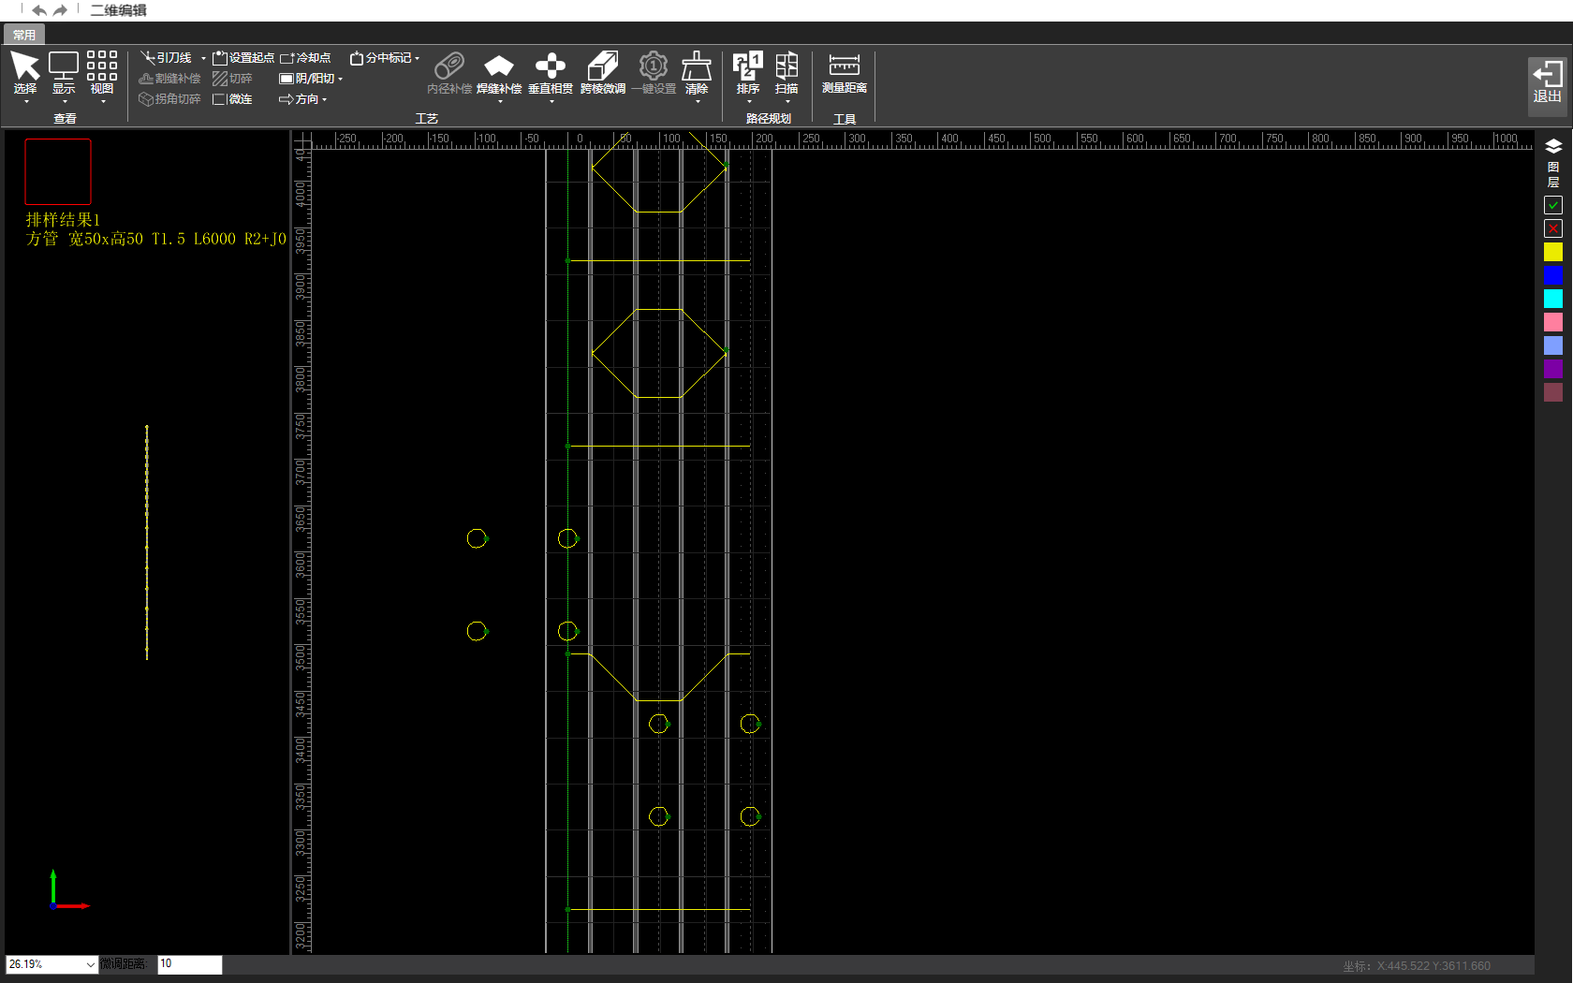The height and width of the screenshot is (983, 1573).
Task: Click the 设置起点 button
Action: [x=243, y=58]
